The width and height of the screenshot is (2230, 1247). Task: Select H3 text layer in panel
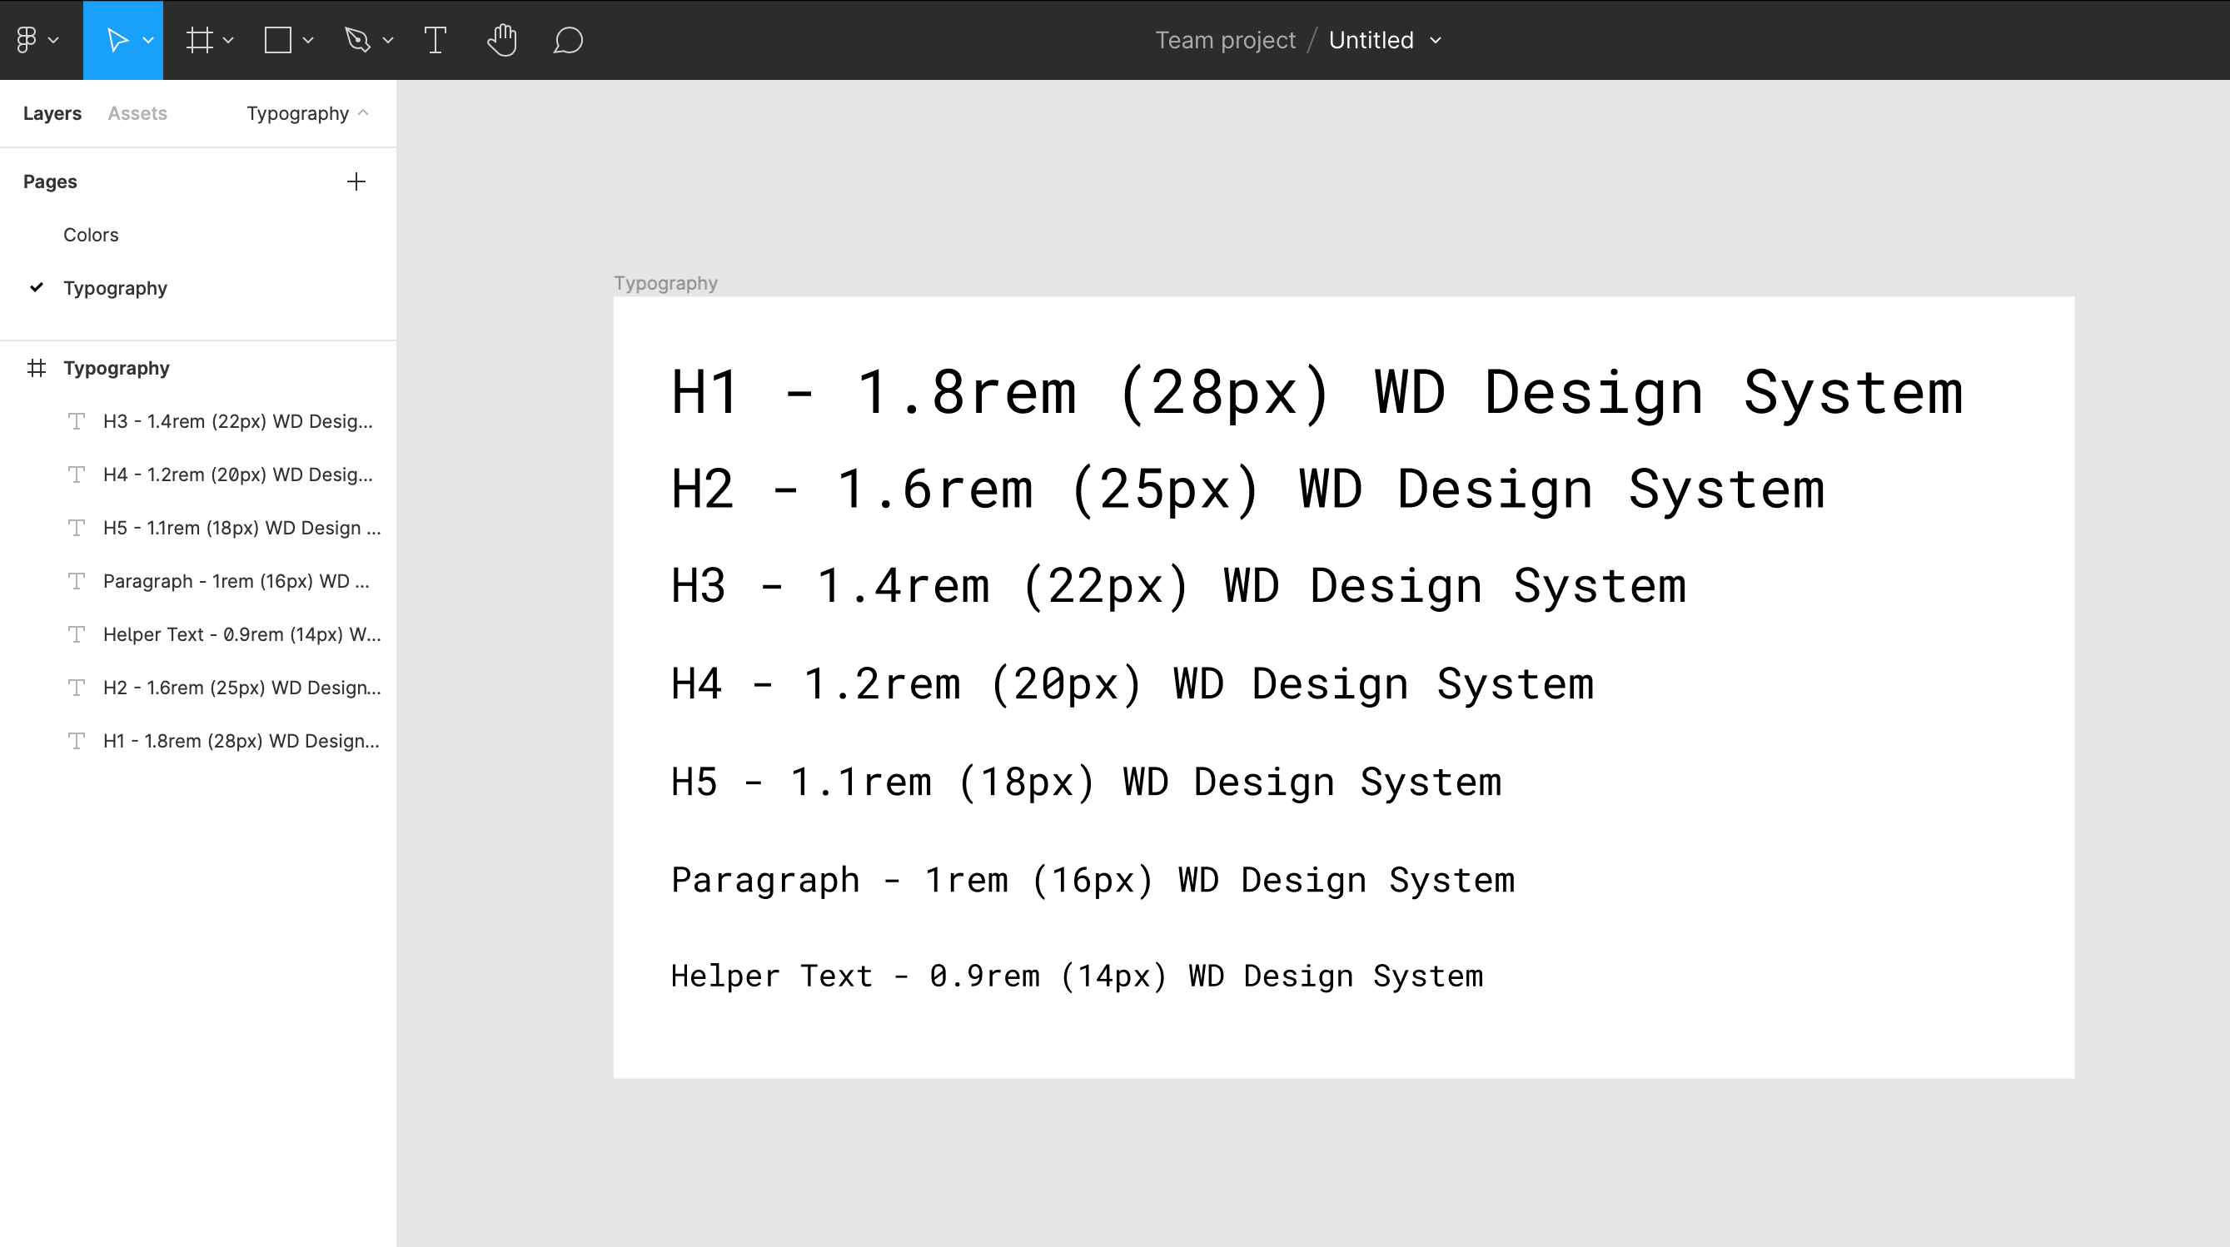coord(237,420)
